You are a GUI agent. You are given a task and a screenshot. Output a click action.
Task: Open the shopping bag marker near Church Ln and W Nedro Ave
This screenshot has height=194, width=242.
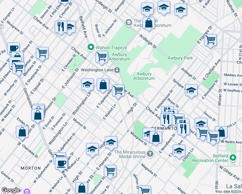(222, 132)
